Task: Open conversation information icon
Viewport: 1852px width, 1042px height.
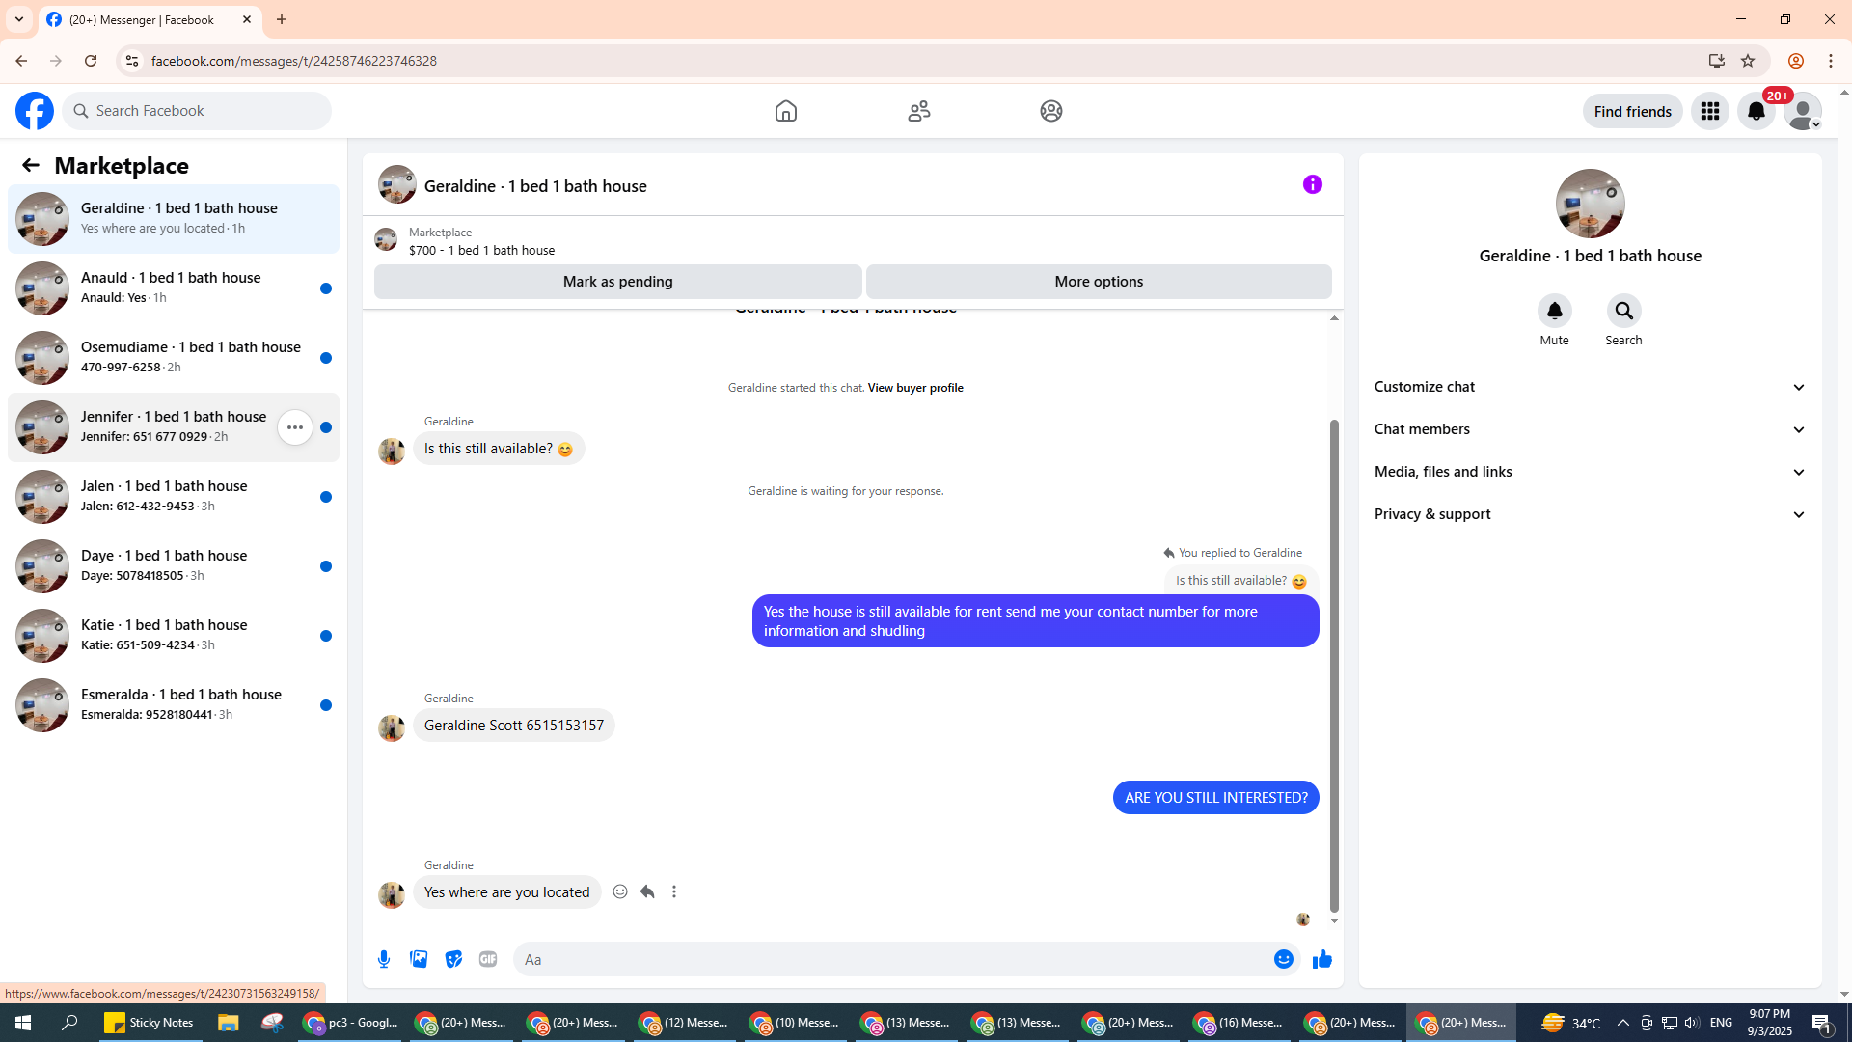Action: (1313, 184)
